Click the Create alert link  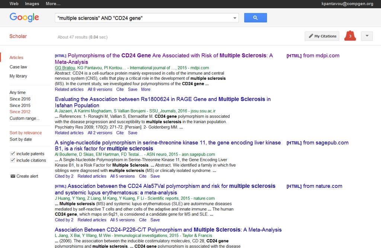(27, 176)
